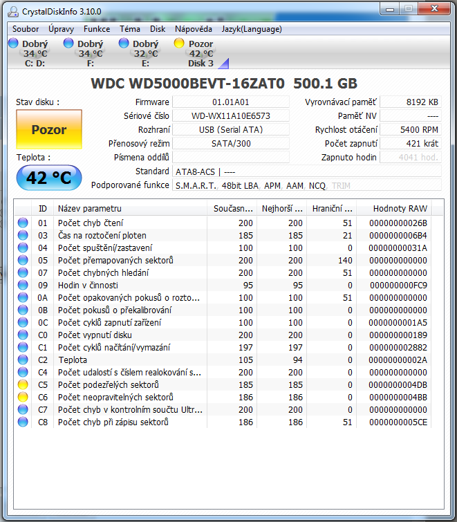Click the blue triangle marker beside Disk 3
Image resolution: width=457 pixels, height=522 pixels.
tap(224, 64)
